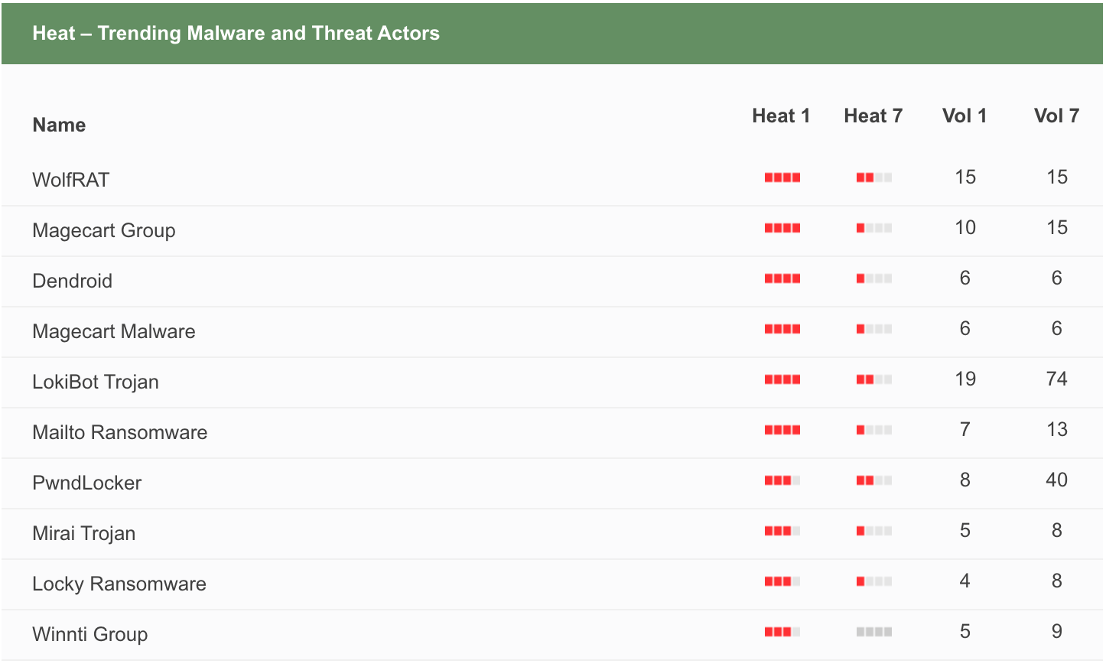1106x667 pixels.
Task: Click WolfRAT's Vol 7 value 15
Action: tap(1057, 177)
